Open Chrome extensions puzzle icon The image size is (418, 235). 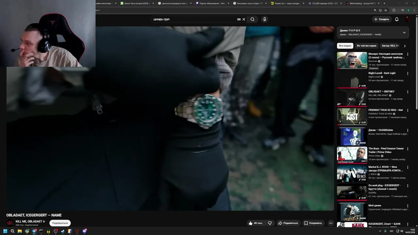tap(394, 10)
